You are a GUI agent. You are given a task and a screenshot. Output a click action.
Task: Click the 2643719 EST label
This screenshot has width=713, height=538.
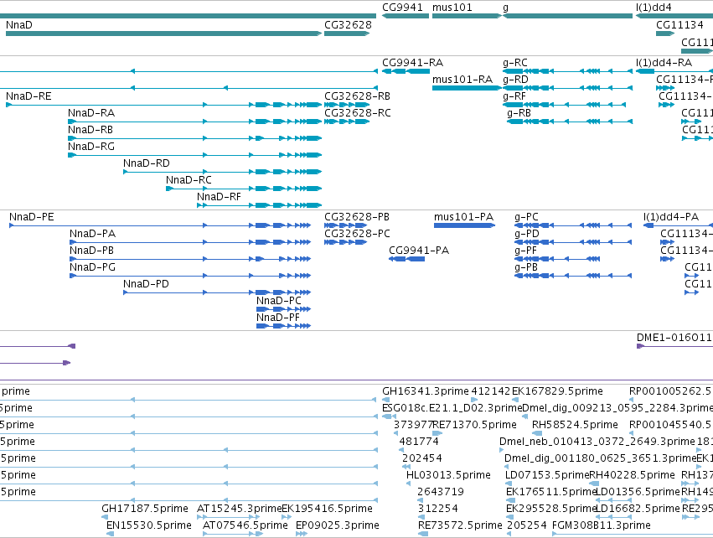pyautogui.click(x=441, y=492)
